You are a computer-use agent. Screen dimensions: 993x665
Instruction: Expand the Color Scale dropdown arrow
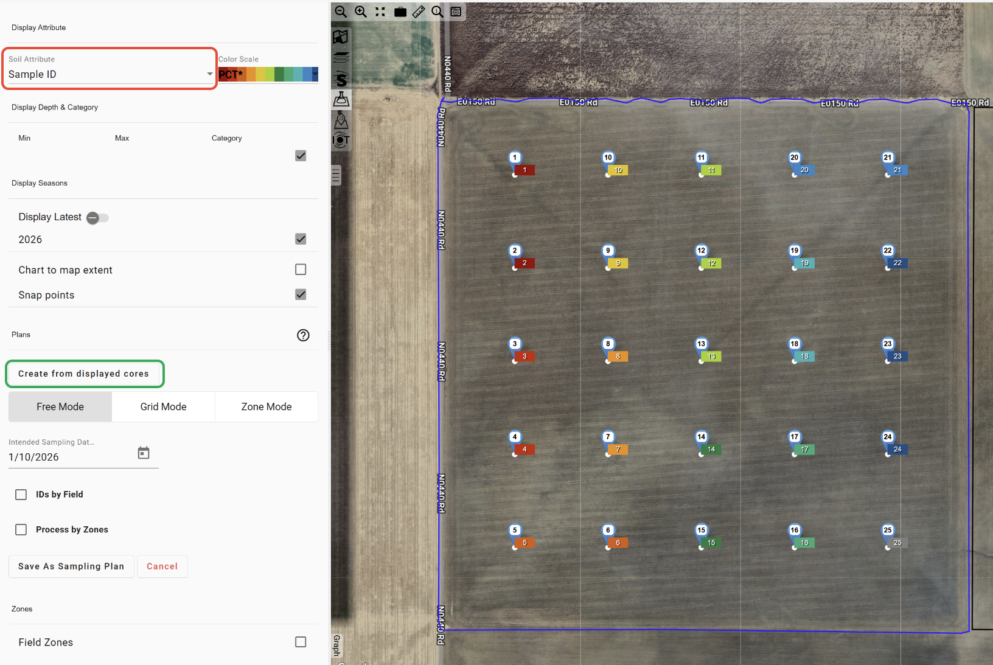click(x=315, y=74)
